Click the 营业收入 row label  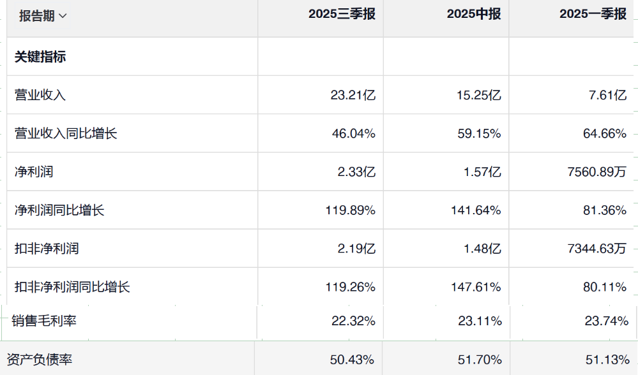pyautogui.click(x=40, y=95)
